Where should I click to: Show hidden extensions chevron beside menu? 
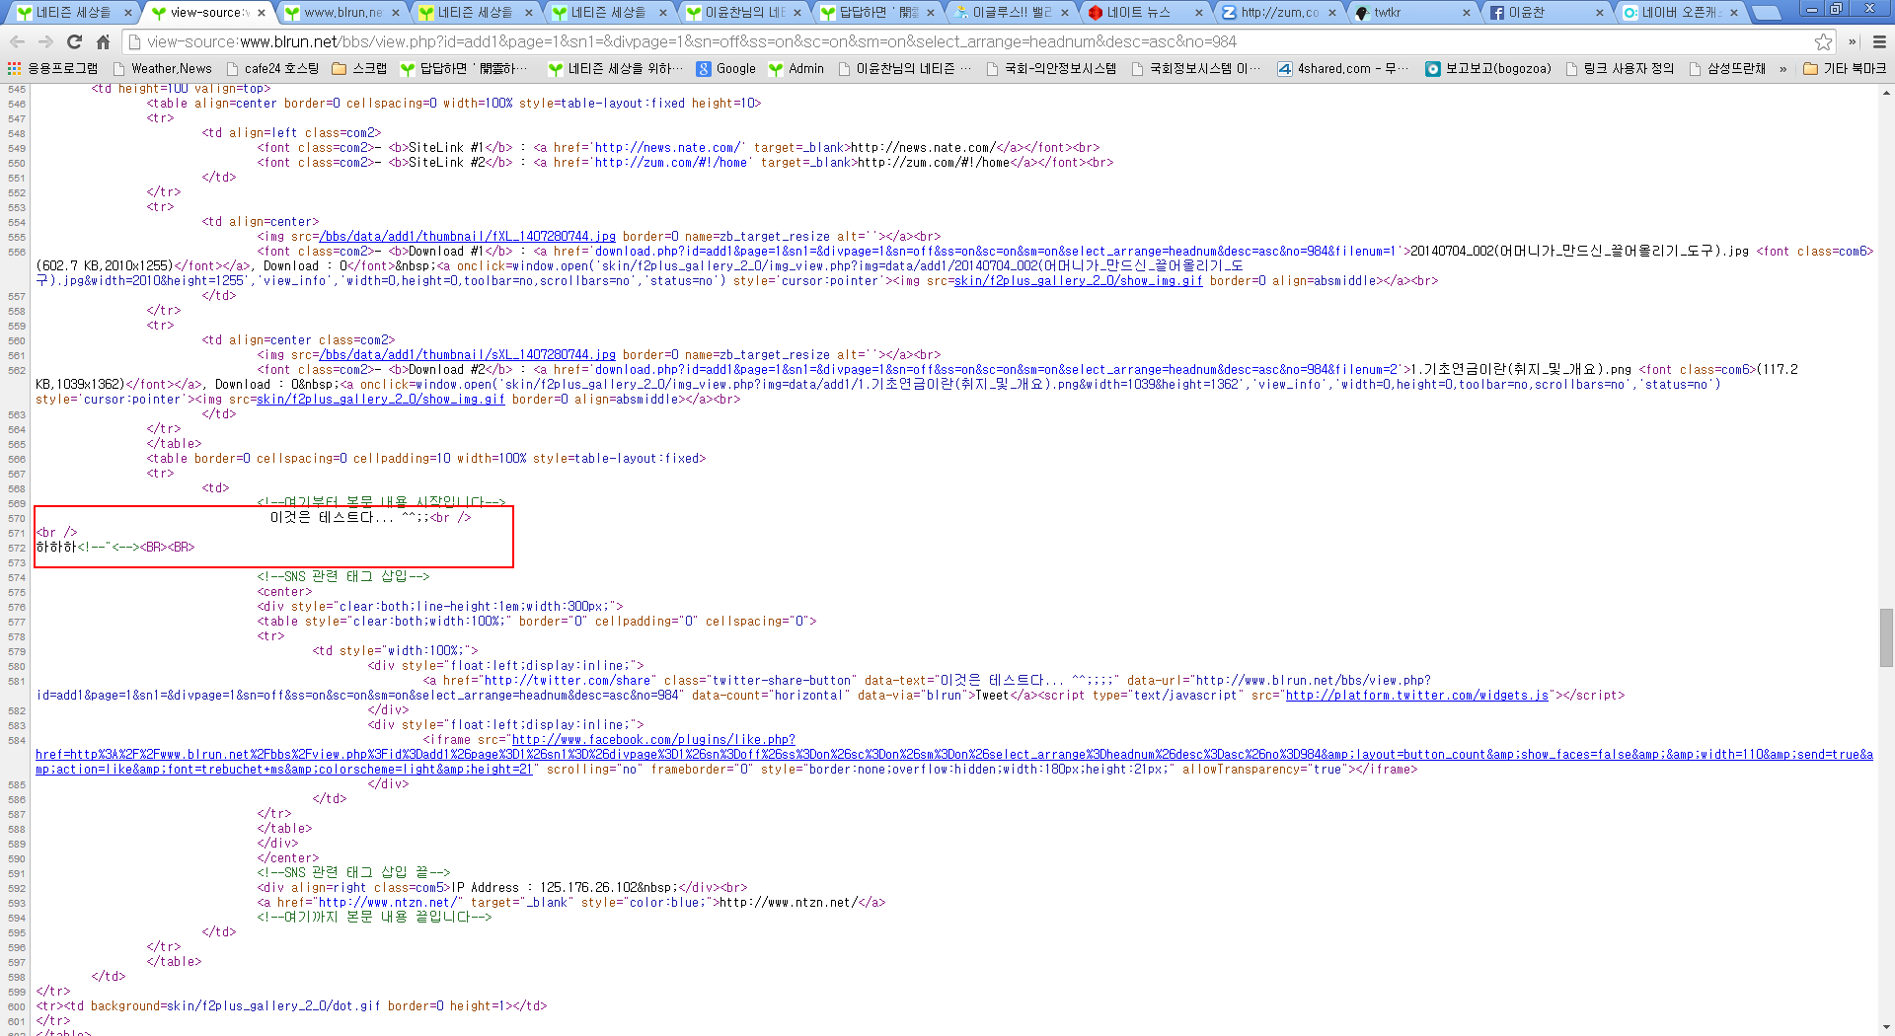[x=1853, y=41]
